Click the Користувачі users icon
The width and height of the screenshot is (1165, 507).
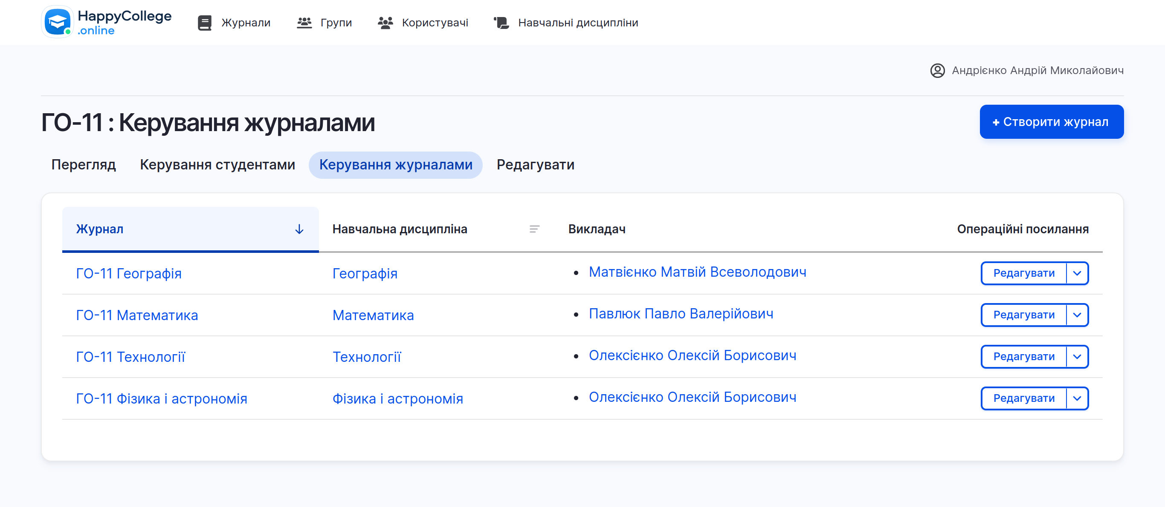tap(385, 23)
